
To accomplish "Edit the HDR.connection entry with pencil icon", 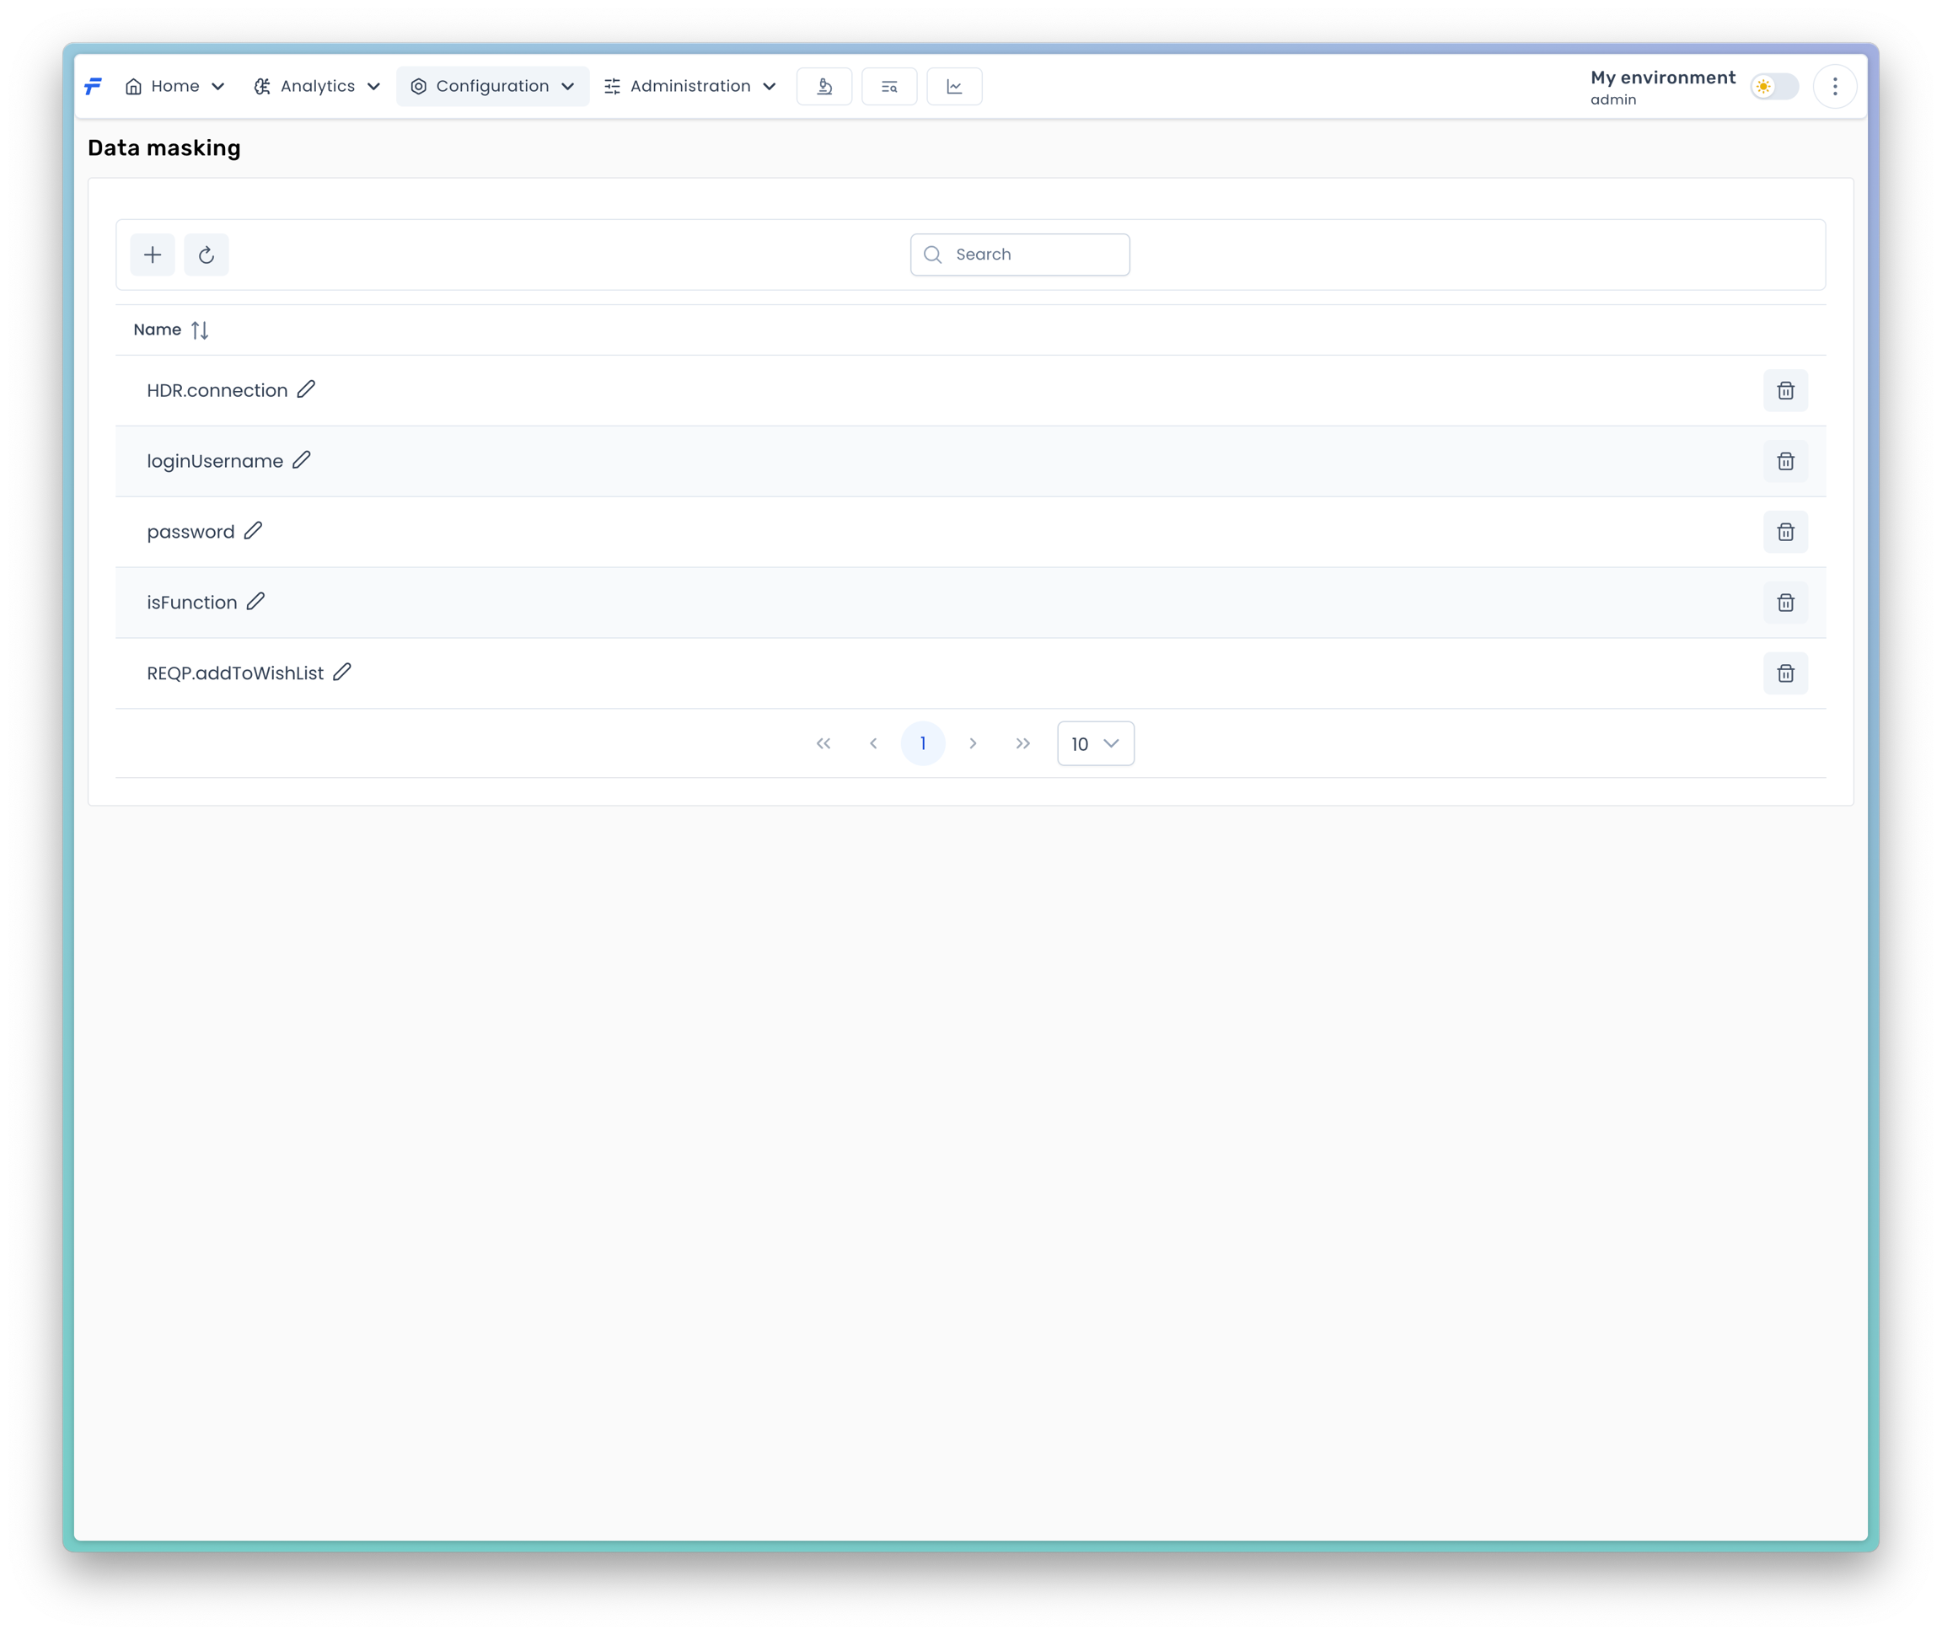I will tap(306, 389).
